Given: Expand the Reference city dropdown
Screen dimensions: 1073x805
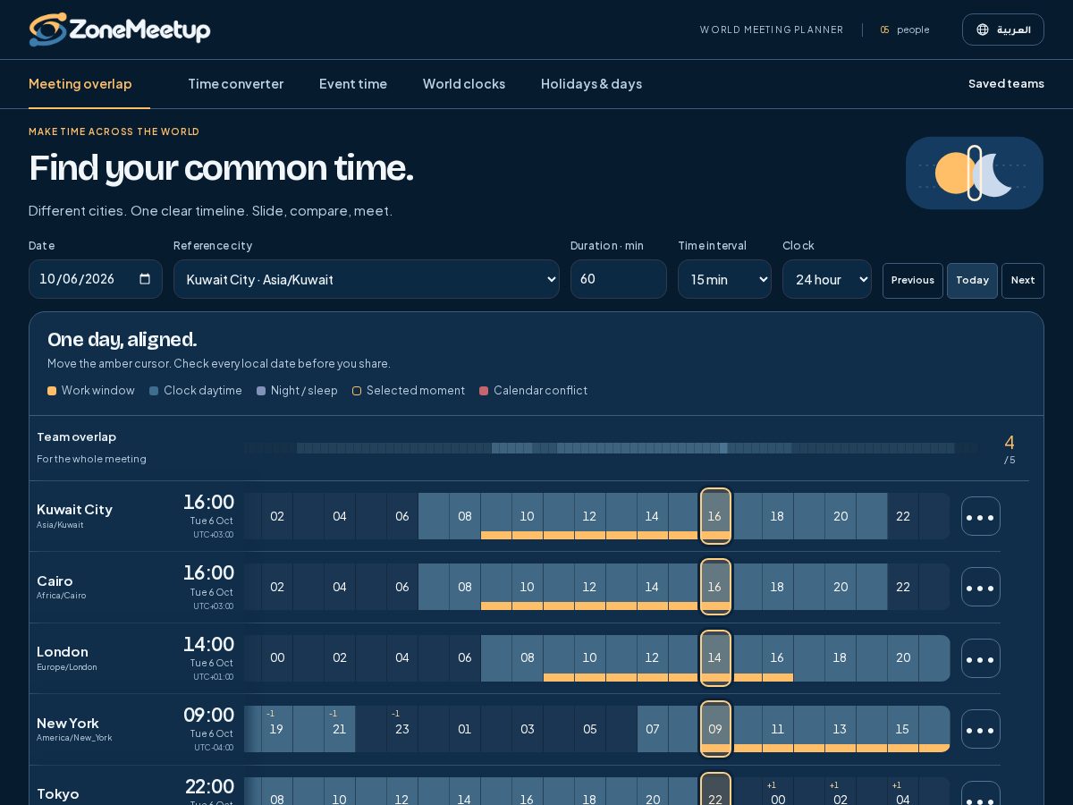Looking at the screenshot, I should pyautogui.click(x=367, y=279).
